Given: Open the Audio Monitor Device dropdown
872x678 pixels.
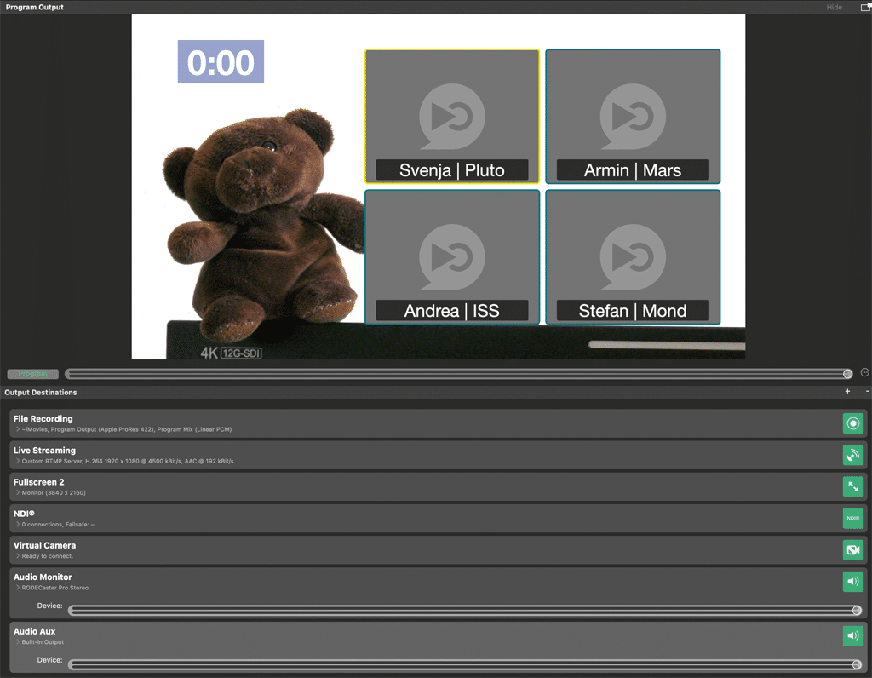Looking at the screenshot, I should tap(464, 610).
